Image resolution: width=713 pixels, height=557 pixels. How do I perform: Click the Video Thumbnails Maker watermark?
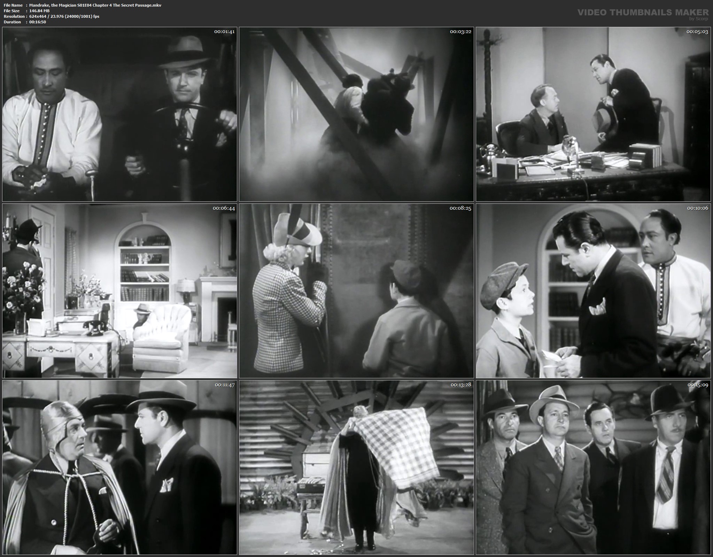pos(643,12)
